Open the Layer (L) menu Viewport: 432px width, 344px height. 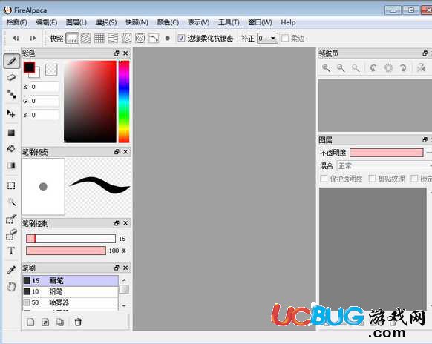76,22
